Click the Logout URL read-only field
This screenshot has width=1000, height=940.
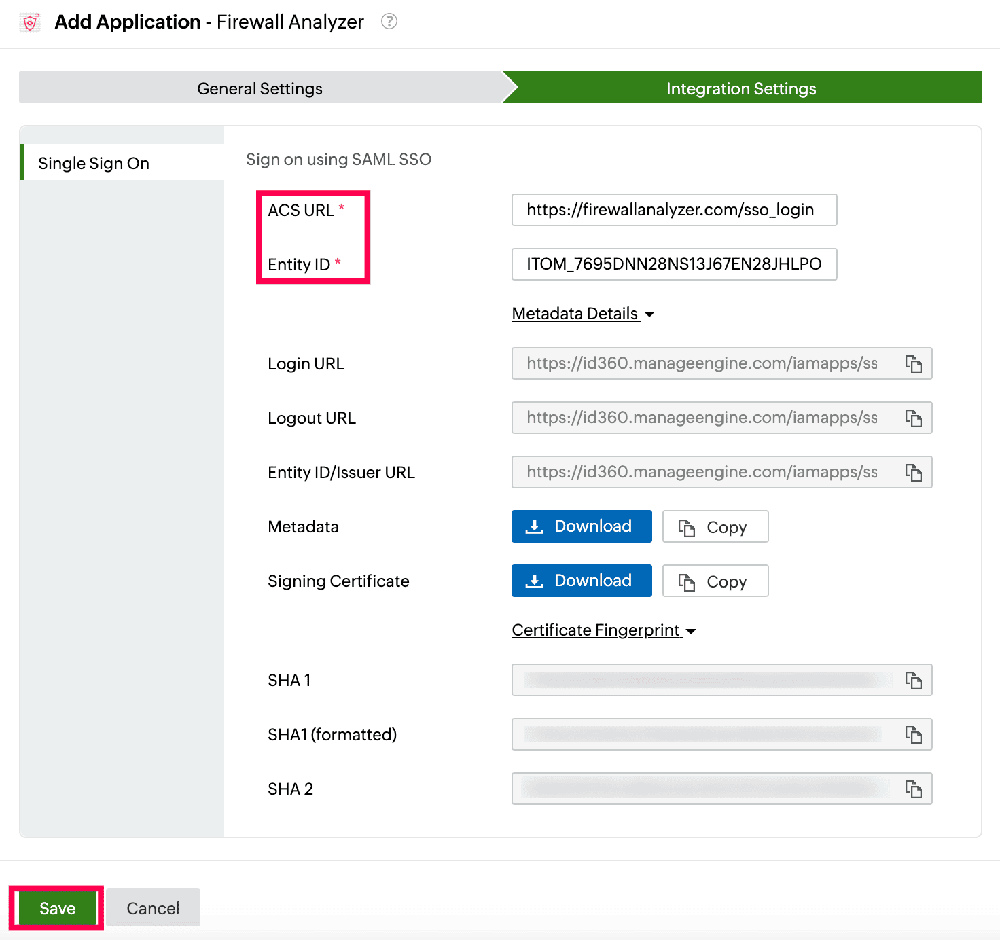click(721, 418)
